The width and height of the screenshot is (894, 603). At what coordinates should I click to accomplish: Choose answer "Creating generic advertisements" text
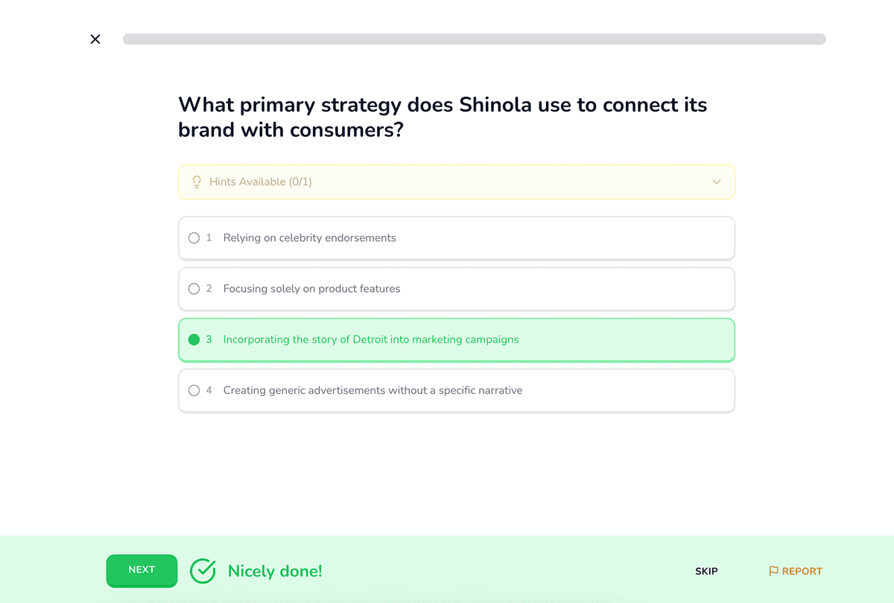pyautogui.click(x=372, y=390)
